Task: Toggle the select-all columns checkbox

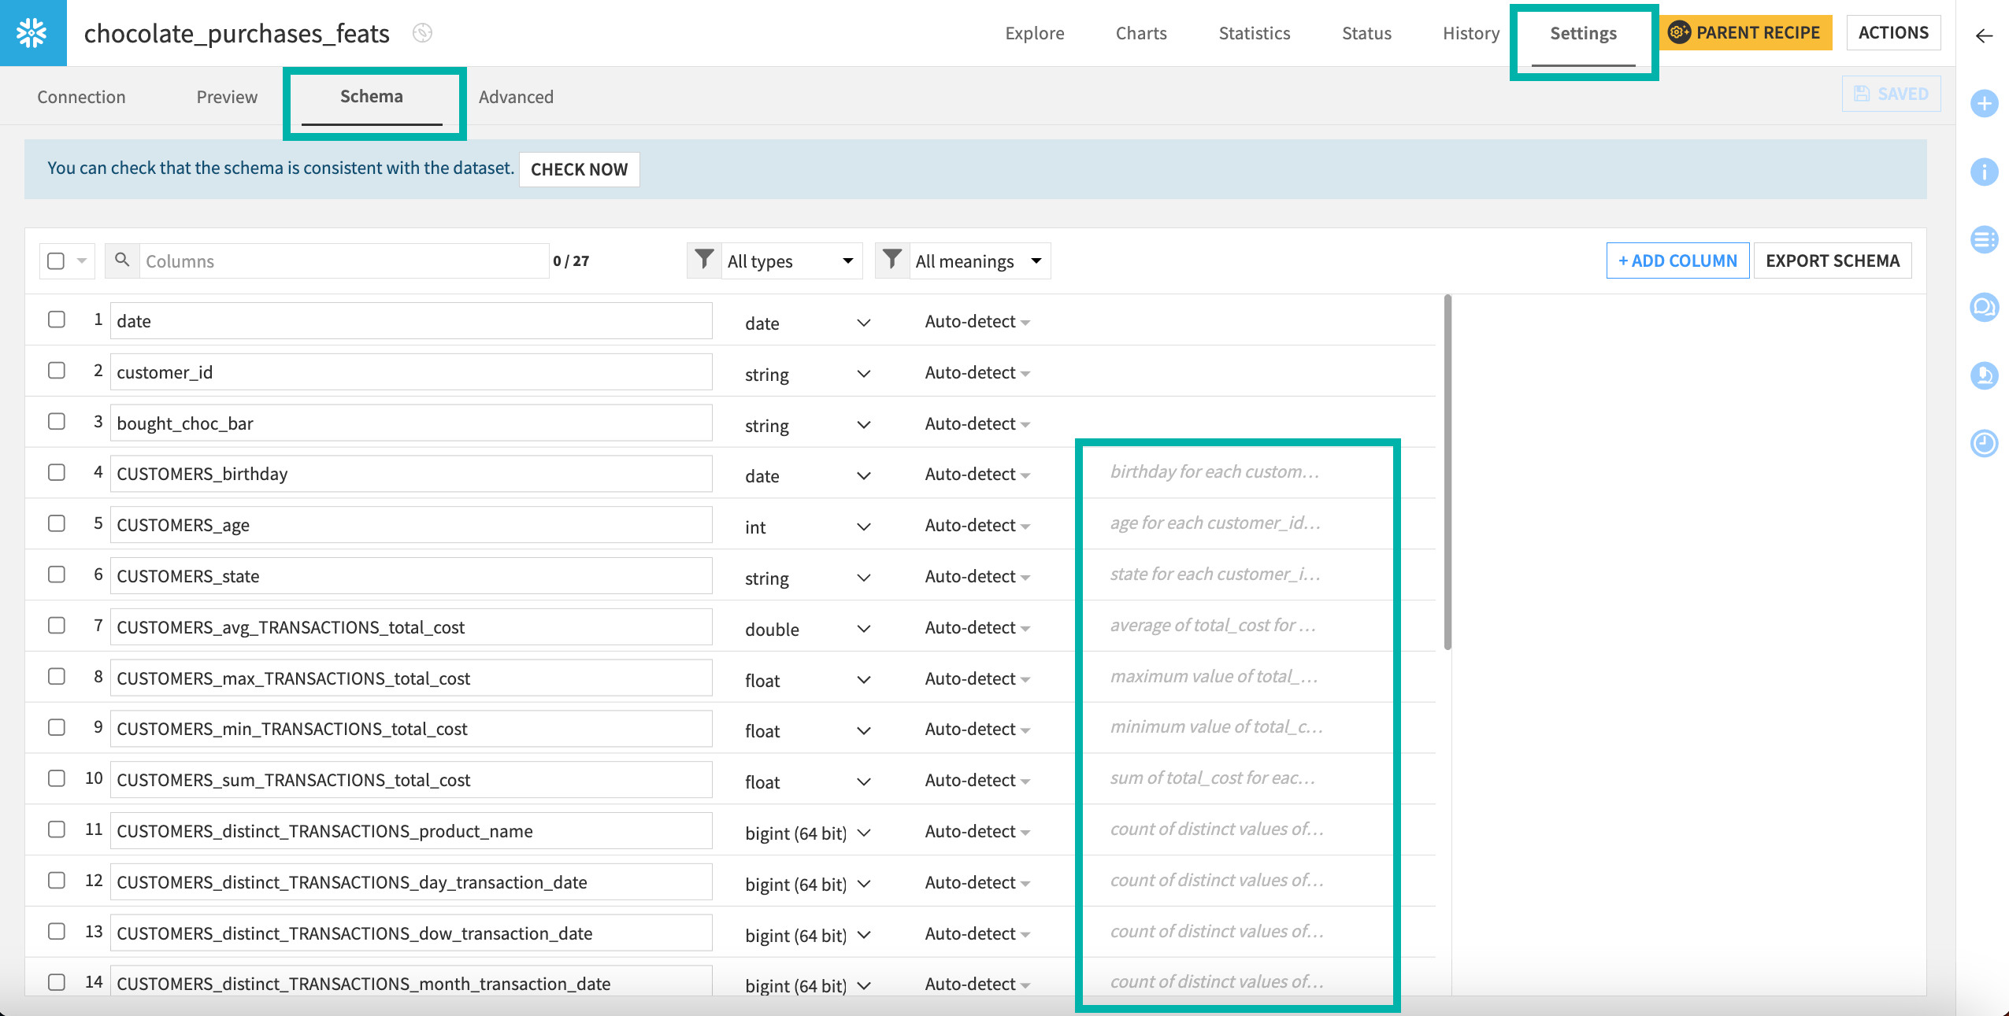Action: [56, 260]
